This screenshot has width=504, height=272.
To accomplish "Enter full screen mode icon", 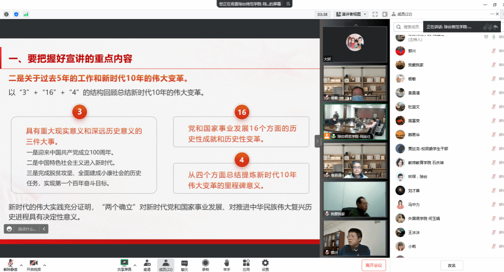I will click(x=375, y=14).
